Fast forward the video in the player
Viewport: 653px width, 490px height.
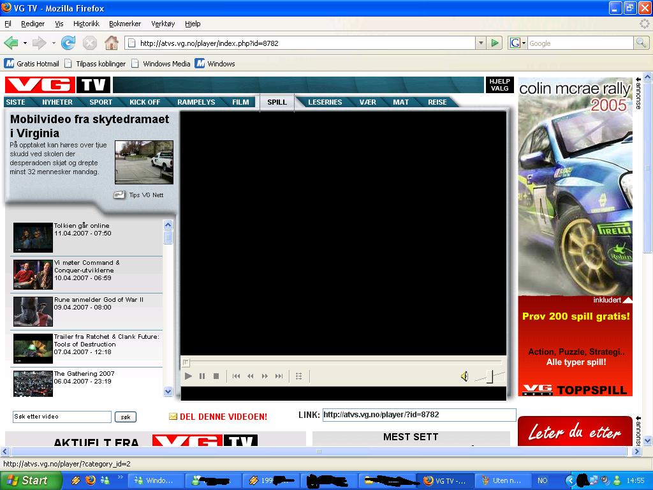pos(265,376)
